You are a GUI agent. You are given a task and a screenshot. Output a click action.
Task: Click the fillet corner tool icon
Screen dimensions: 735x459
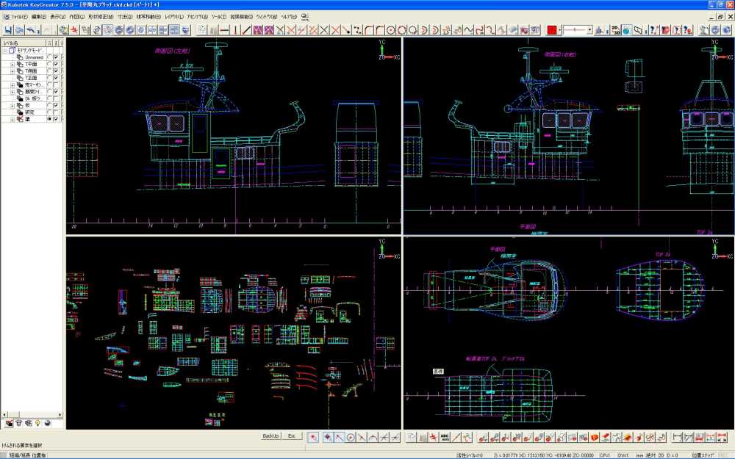370,30
